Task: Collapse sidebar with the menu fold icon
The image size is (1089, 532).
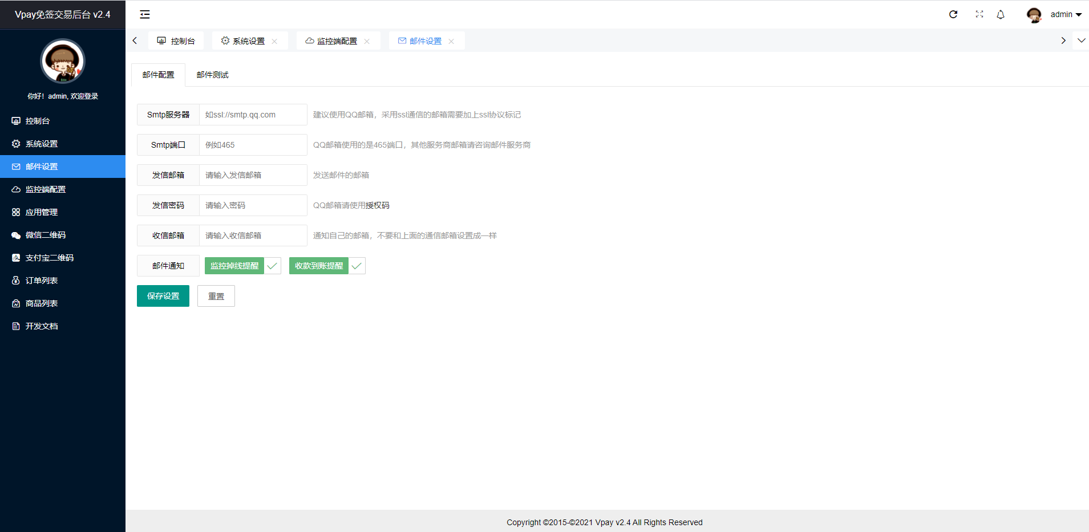Action: (x=145, y=14)
